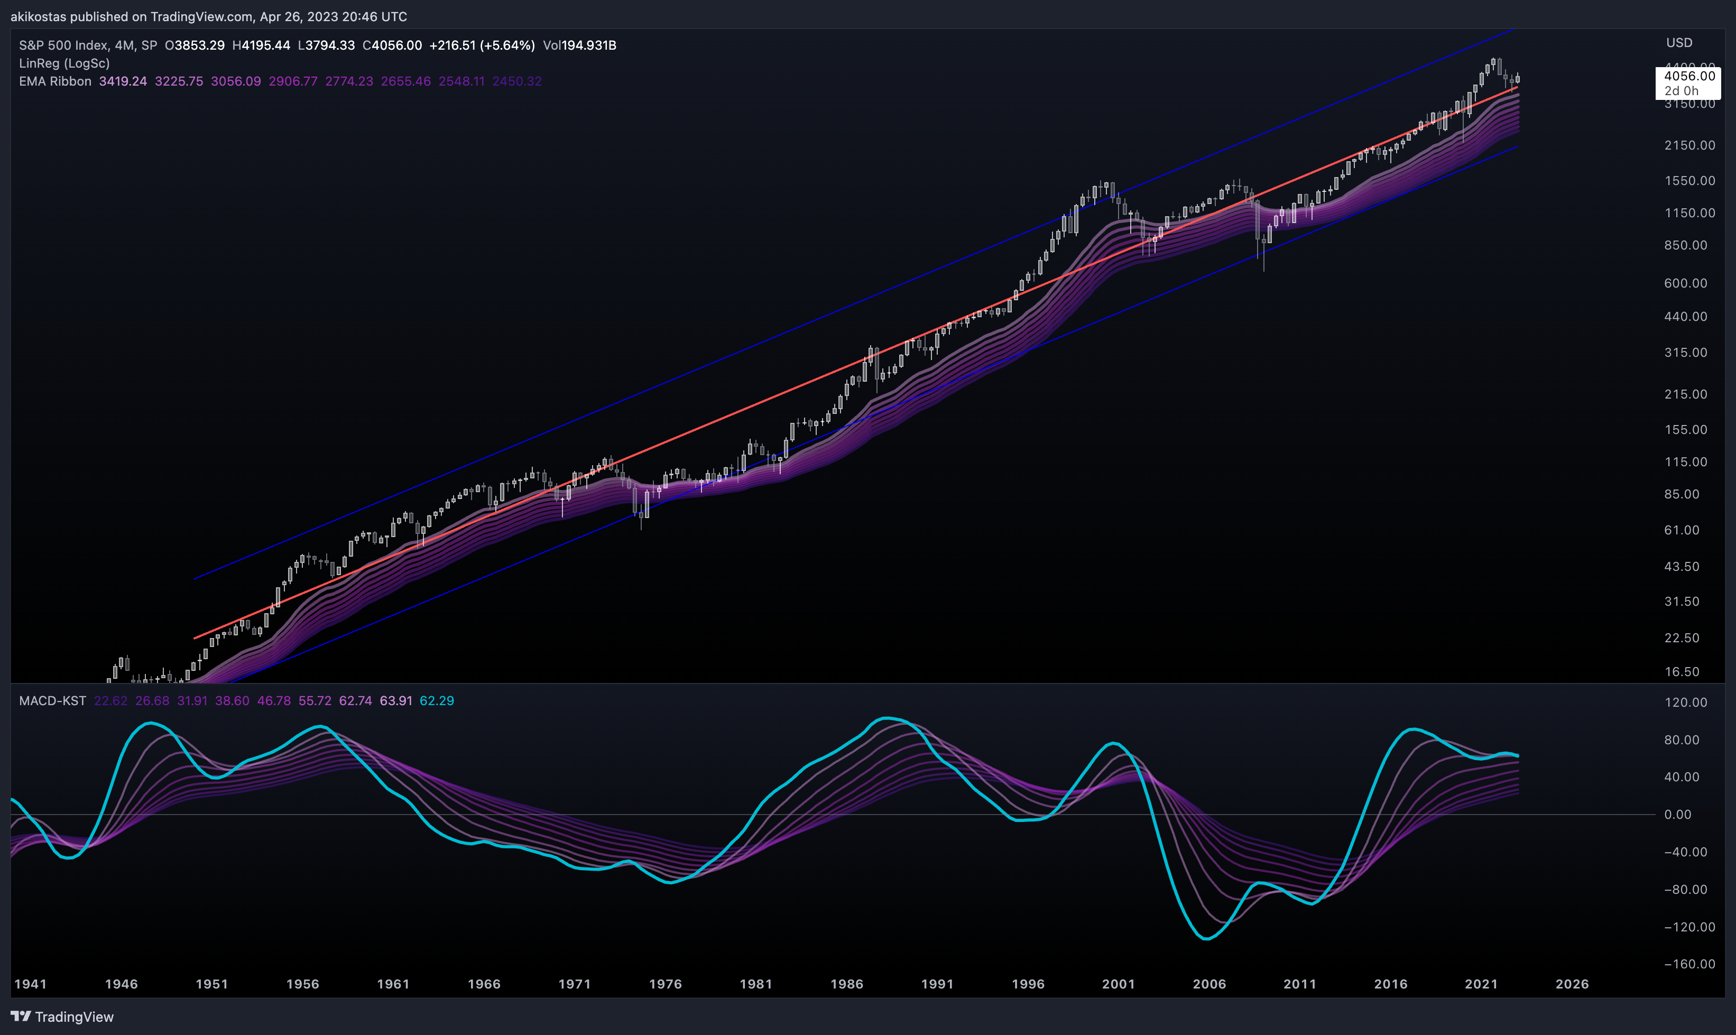This screenshot has width=1736, height=1035.
Task: Click the high value H4195.44
Action: pos(261,45)
